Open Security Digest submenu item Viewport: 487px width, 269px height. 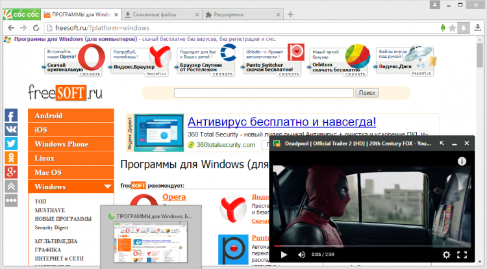51,227
